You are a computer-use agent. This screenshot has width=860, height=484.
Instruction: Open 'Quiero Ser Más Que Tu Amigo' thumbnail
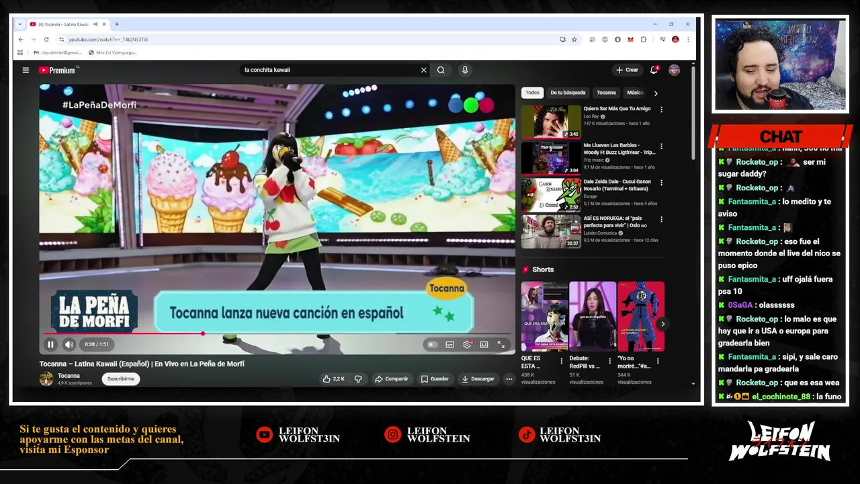click(551, 122)
